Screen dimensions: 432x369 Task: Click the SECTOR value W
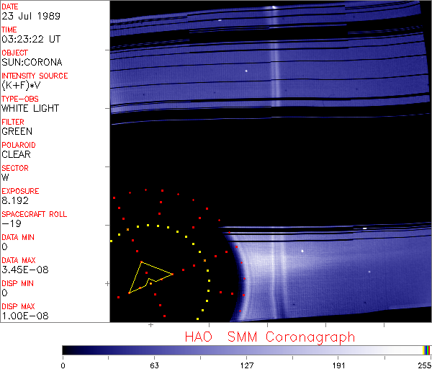point(6,177)
